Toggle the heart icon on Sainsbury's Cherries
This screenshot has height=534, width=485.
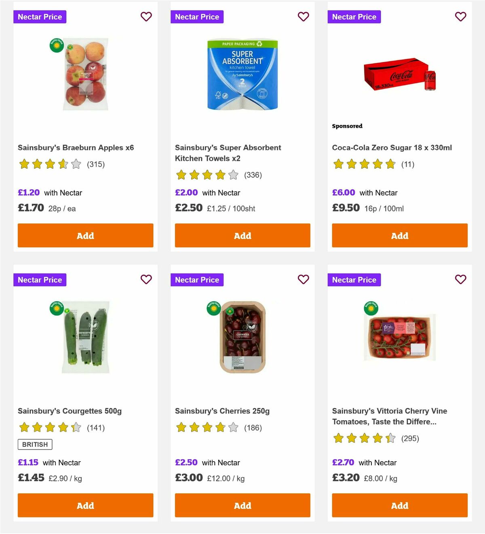303,279
